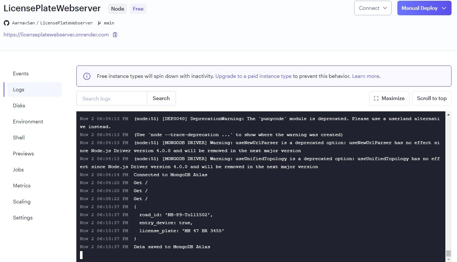Follow the Upgrade to a paid instance link
This screenshot has height=262, width=457.
[253, 76]
